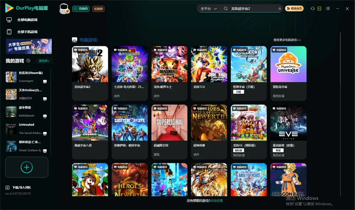Open 全部电脑游戏 section
The width and height of the screenshot is (355, 210).
27,20
